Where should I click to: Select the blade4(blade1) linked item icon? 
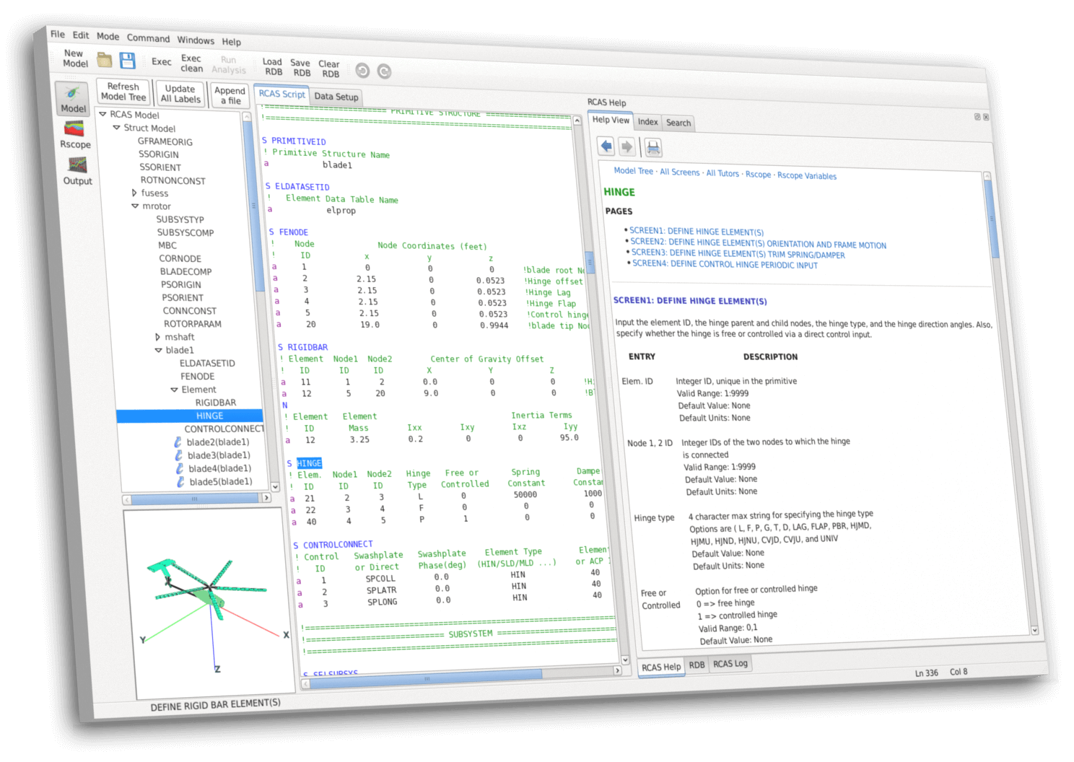(179, 468)
